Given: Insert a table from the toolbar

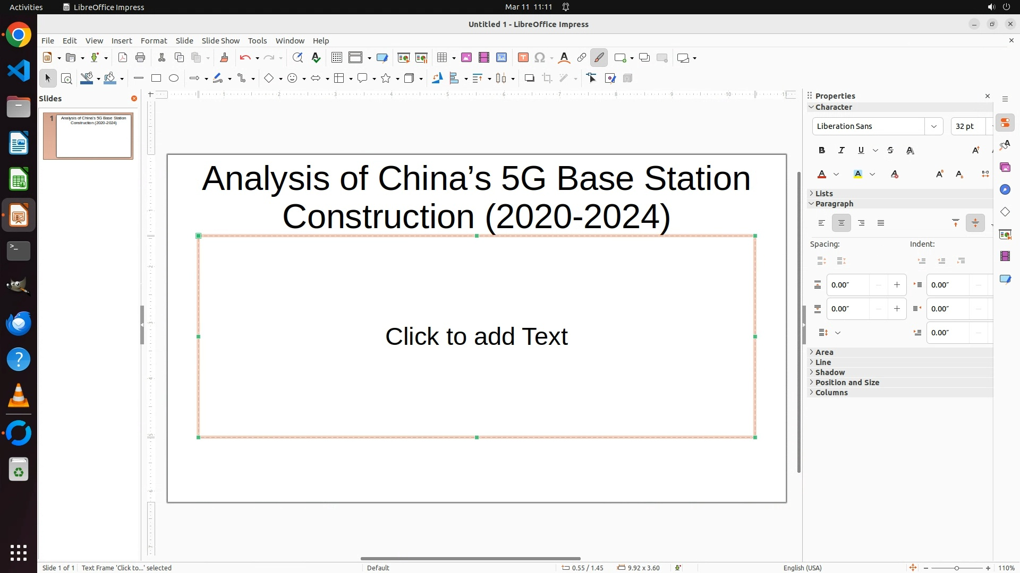Looking at the screenshot, I should click(441, 58).
